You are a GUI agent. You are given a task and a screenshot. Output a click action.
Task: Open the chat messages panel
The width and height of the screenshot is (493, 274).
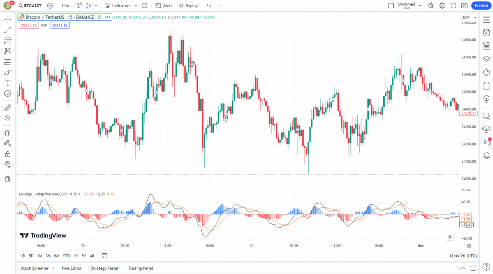click(486, 116)
